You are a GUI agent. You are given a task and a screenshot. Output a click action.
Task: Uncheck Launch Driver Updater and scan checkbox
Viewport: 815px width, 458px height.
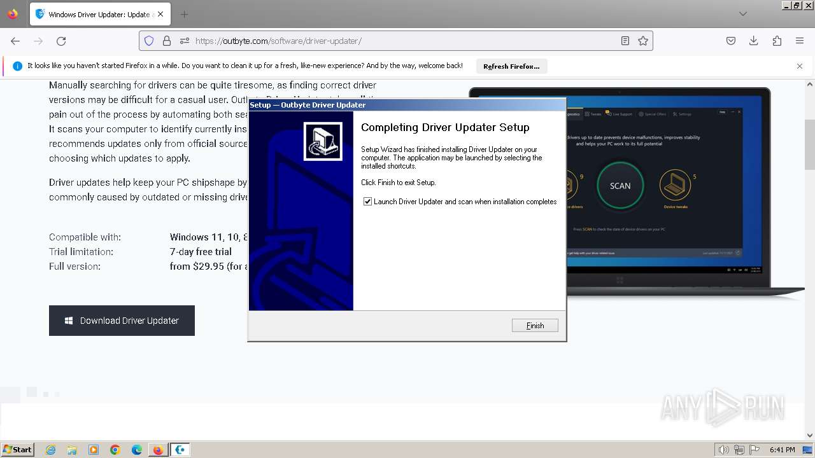[367, 202]
